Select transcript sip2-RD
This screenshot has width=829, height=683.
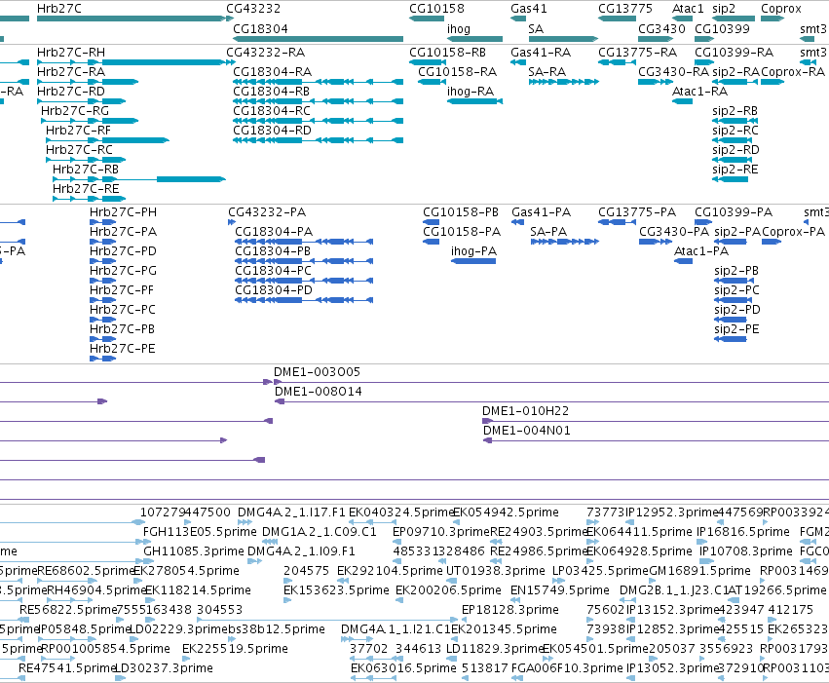[732, 160]
